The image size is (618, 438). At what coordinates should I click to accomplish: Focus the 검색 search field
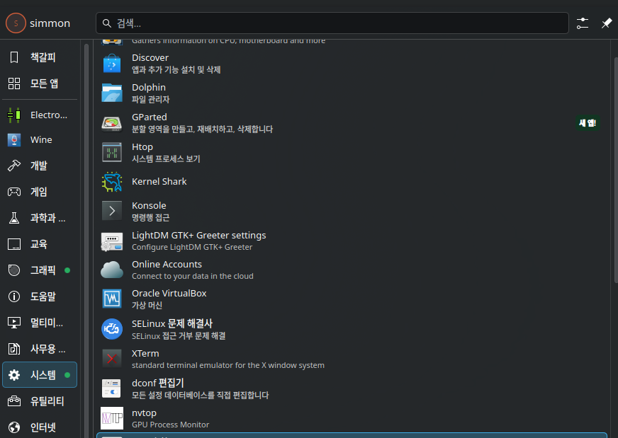point(332,23)
